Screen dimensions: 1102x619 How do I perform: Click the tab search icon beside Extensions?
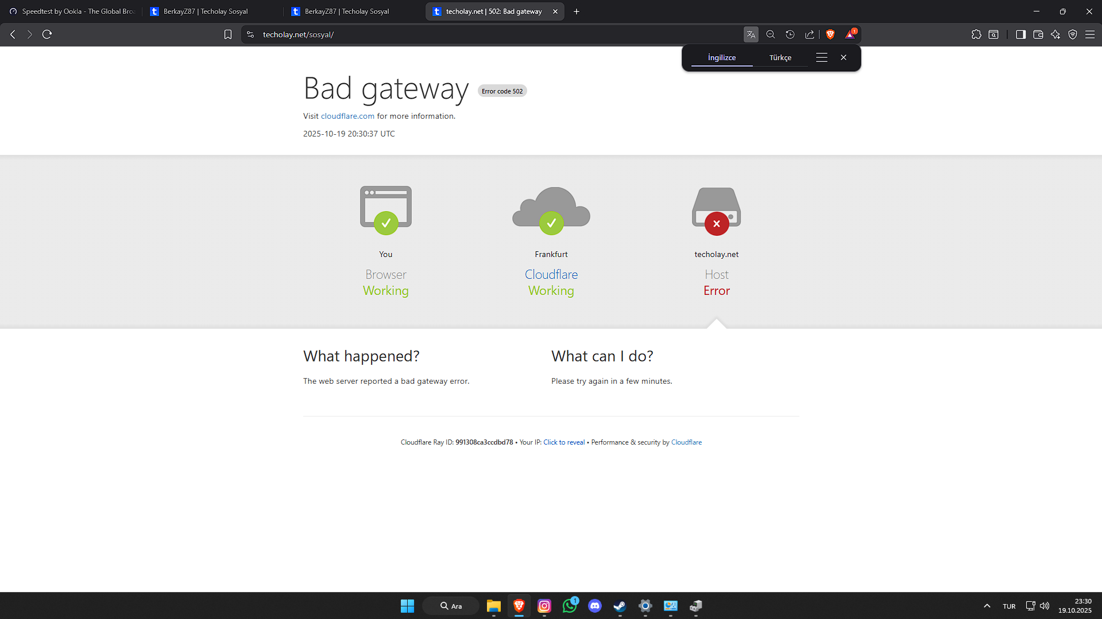pyautogui.click(x=993, y=34)
